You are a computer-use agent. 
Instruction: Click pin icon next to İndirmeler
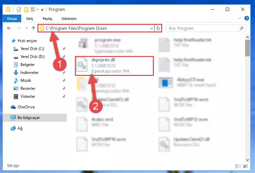point(64,73)
